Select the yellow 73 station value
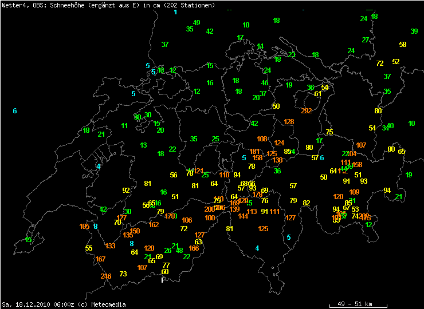424x309 pixels. coord(123,274)
